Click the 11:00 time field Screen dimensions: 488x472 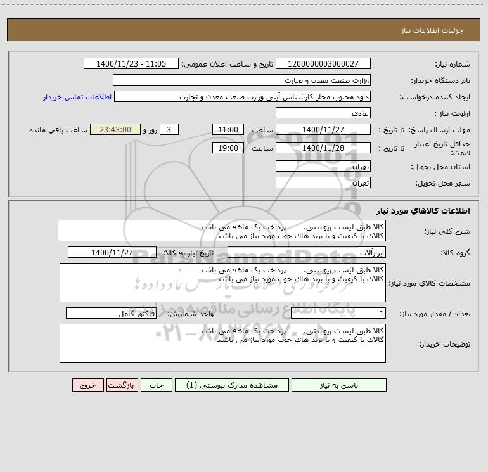coord(228,129)
